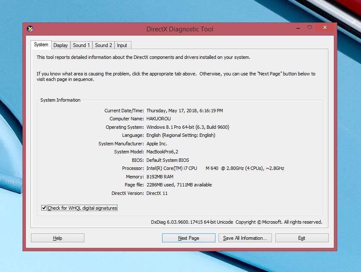Select the Sound 1 tab
The height and width of the screenshot is (272, 361).
click(x=81, y=45)
